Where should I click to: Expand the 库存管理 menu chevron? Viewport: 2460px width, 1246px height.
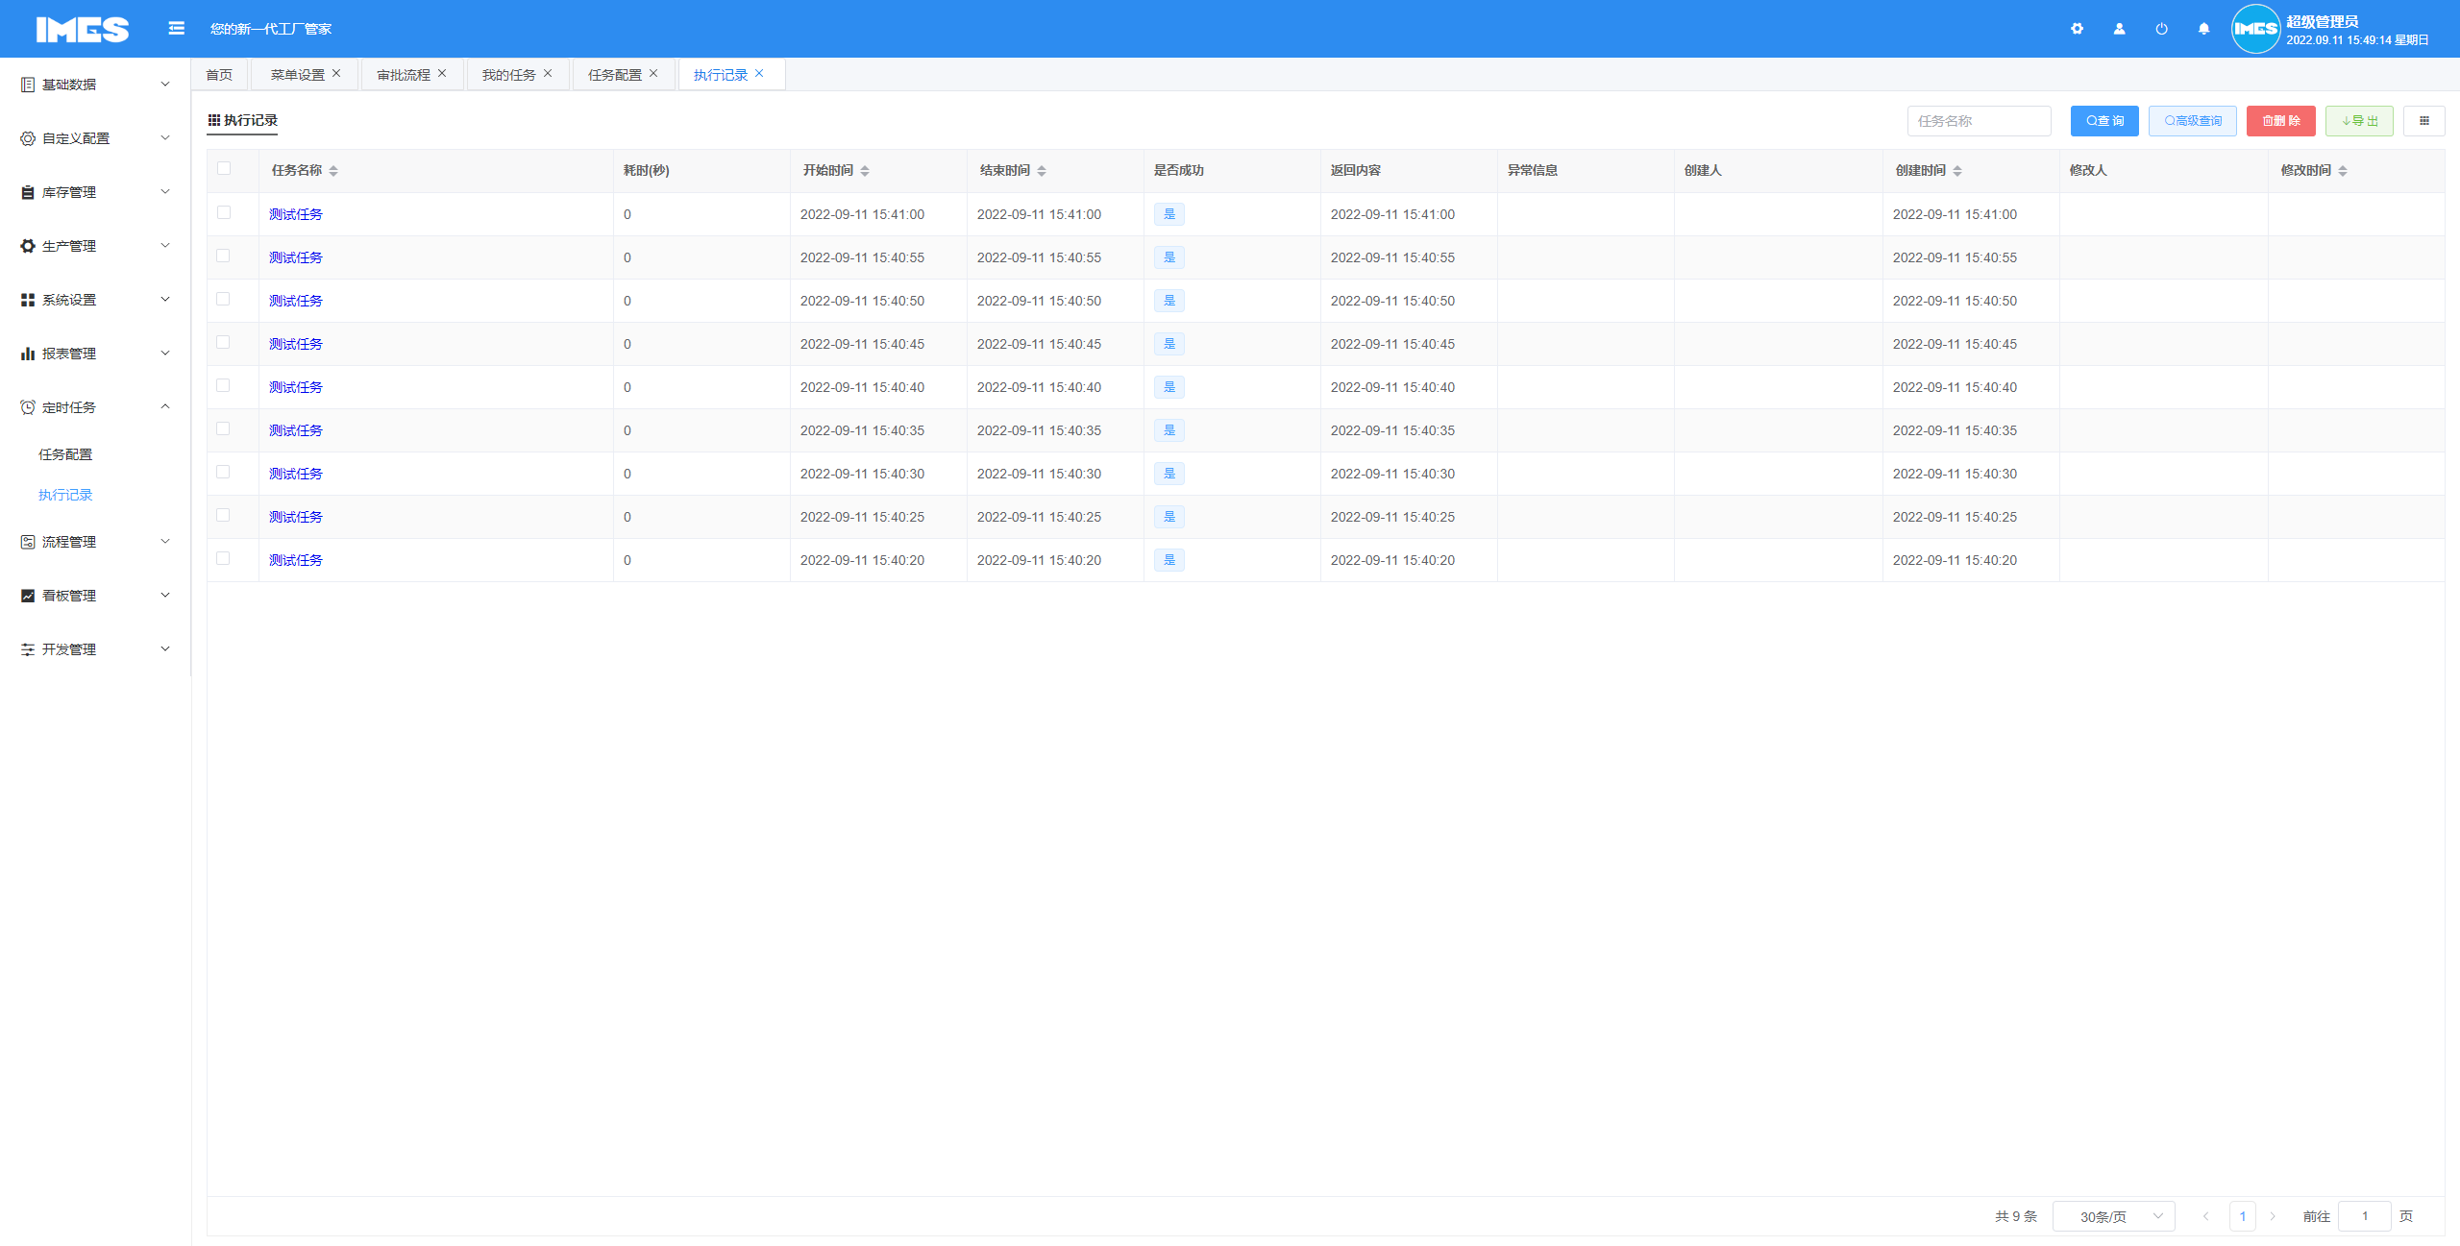pos(165,192)
